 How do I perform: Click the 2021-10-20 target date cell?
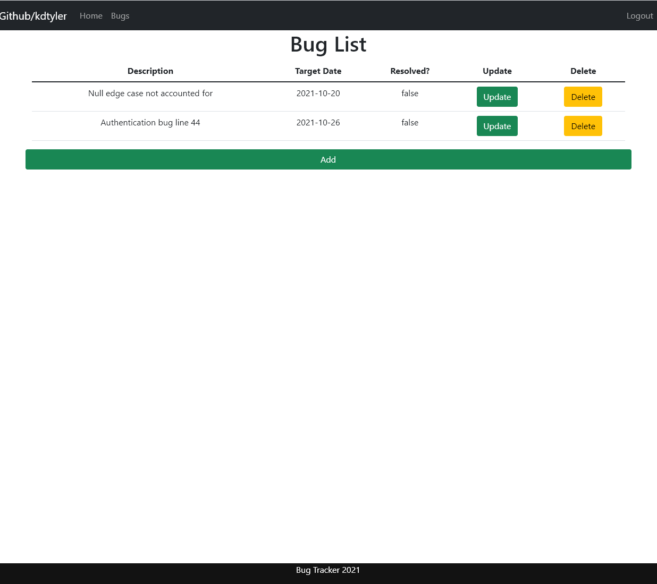click(x=318, y=94)
